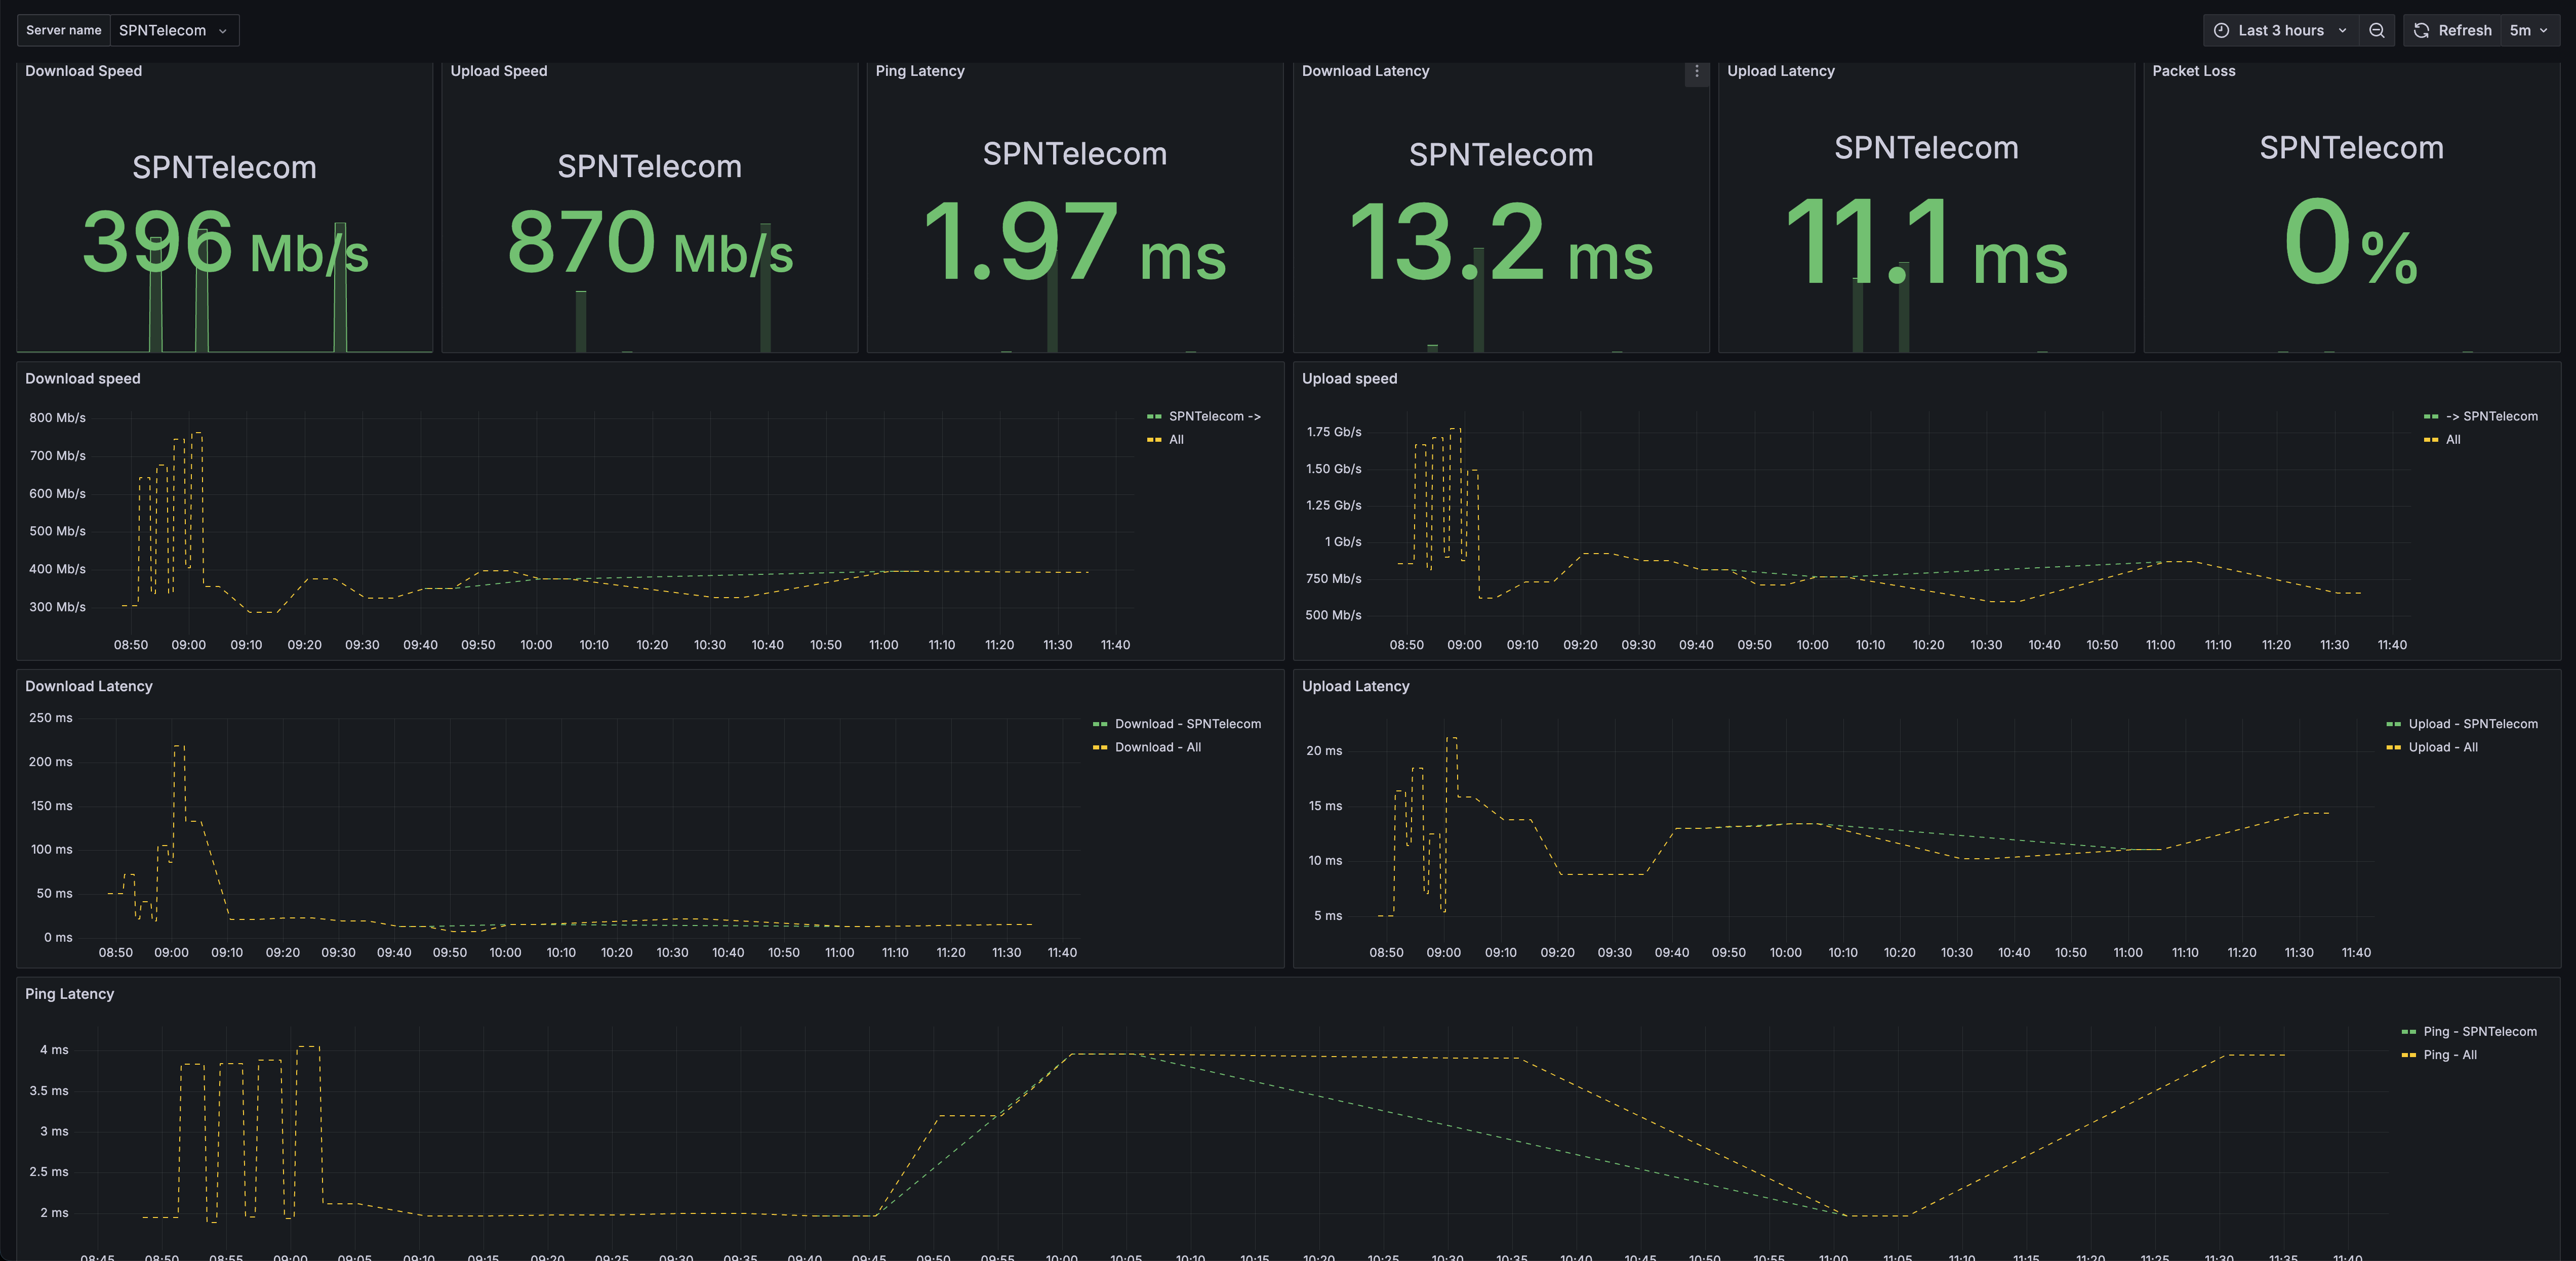The height and width of the screenshot is (1261, 2576).
Task: Click the yellow swatch beside 'Upload - All'
Action: pos(2393,747)
